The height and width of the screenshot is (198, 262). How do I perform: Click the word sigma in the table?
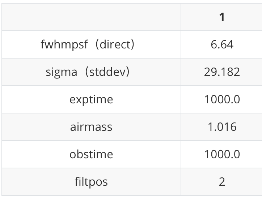62,72
